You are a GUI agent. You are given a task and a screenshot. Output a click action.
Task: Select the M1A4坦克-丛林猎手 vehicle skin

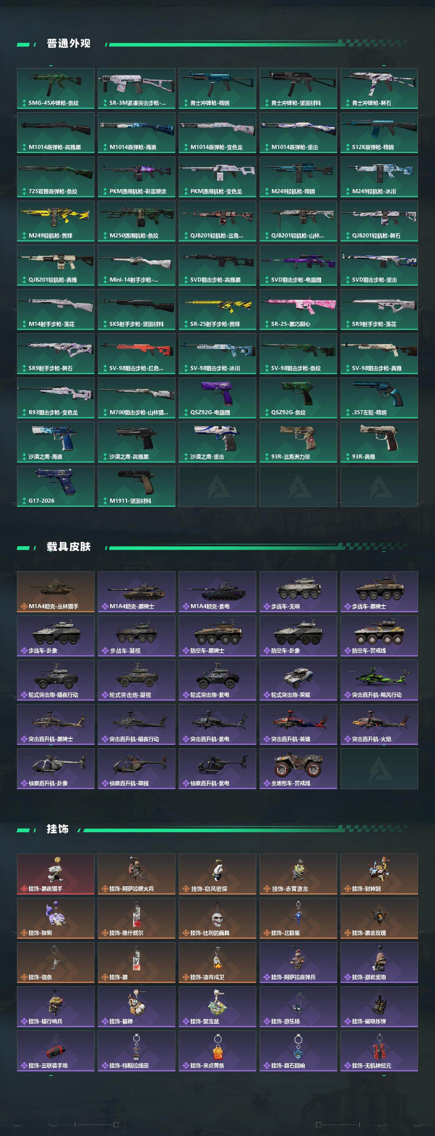coord(55,592)
